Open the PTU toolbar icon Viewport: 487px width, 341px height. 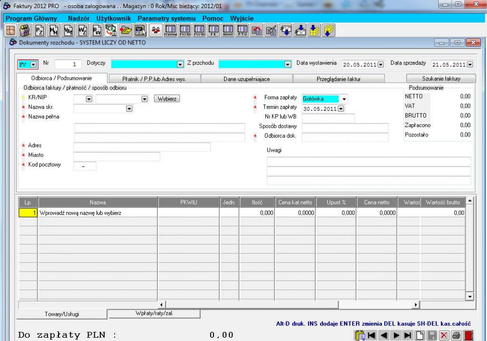point(242,30)
